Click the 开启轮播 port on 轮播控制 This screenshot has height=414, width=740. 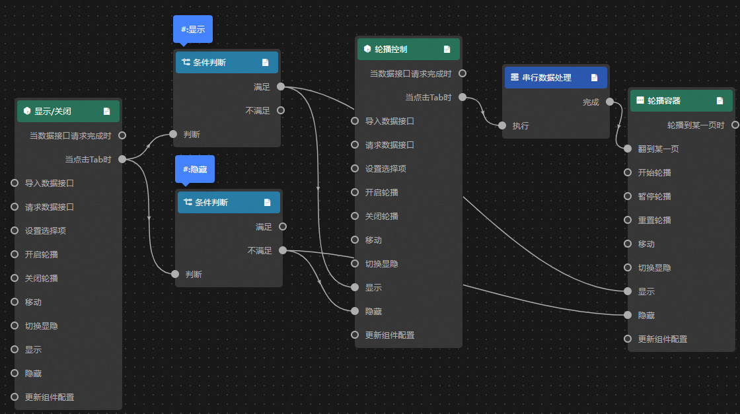(x=353, y=192)
